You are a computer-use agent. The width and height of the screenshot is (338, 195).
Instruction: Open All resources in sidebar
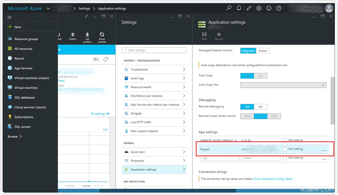tap(23, 49)
